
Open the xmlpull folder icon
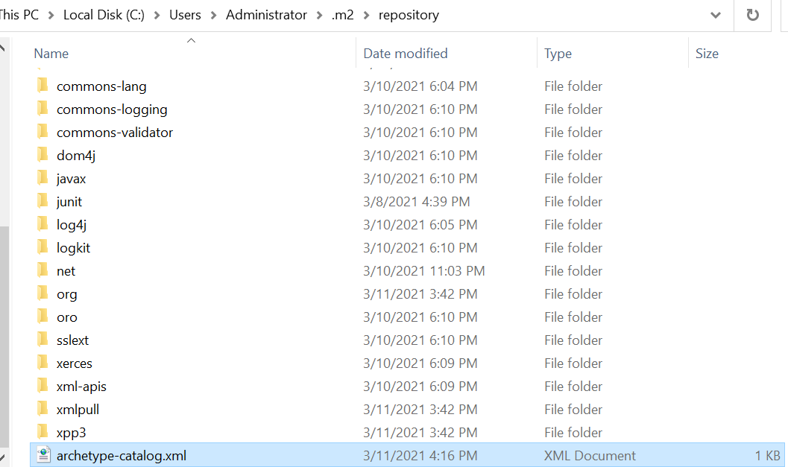pos(42,409)
